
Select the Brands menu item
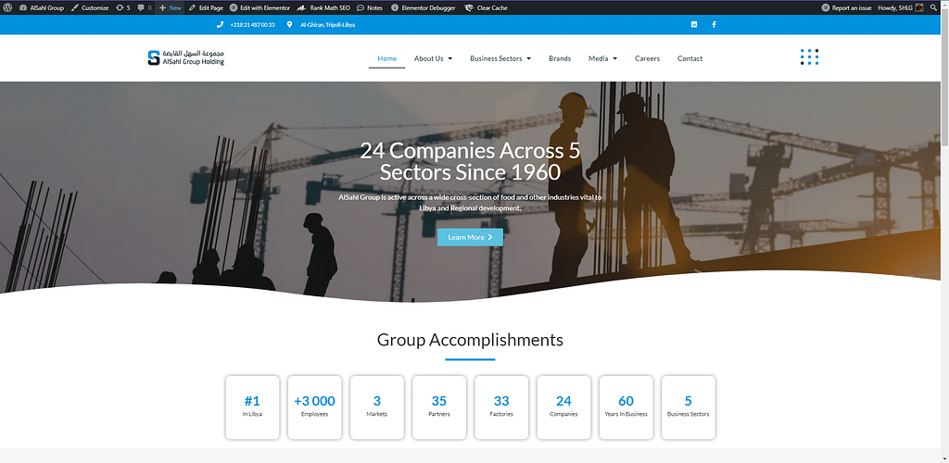click(560, 58)
